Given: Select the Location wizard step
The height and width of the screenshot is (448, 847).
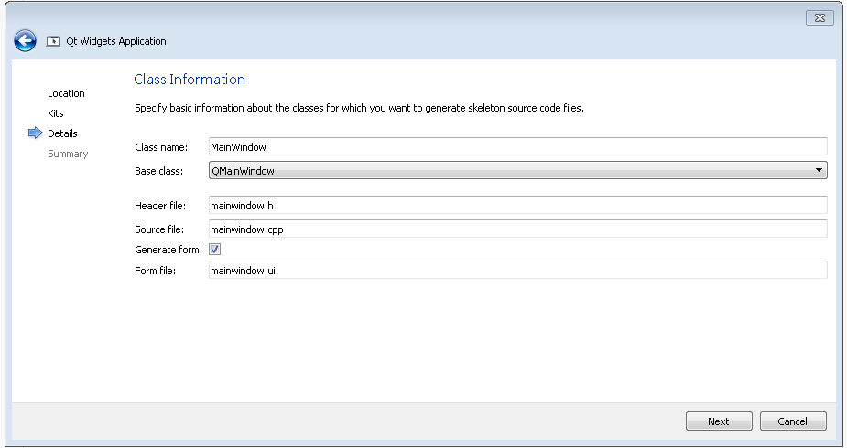Looking at the screenshot, I should (x=66, y=93).
